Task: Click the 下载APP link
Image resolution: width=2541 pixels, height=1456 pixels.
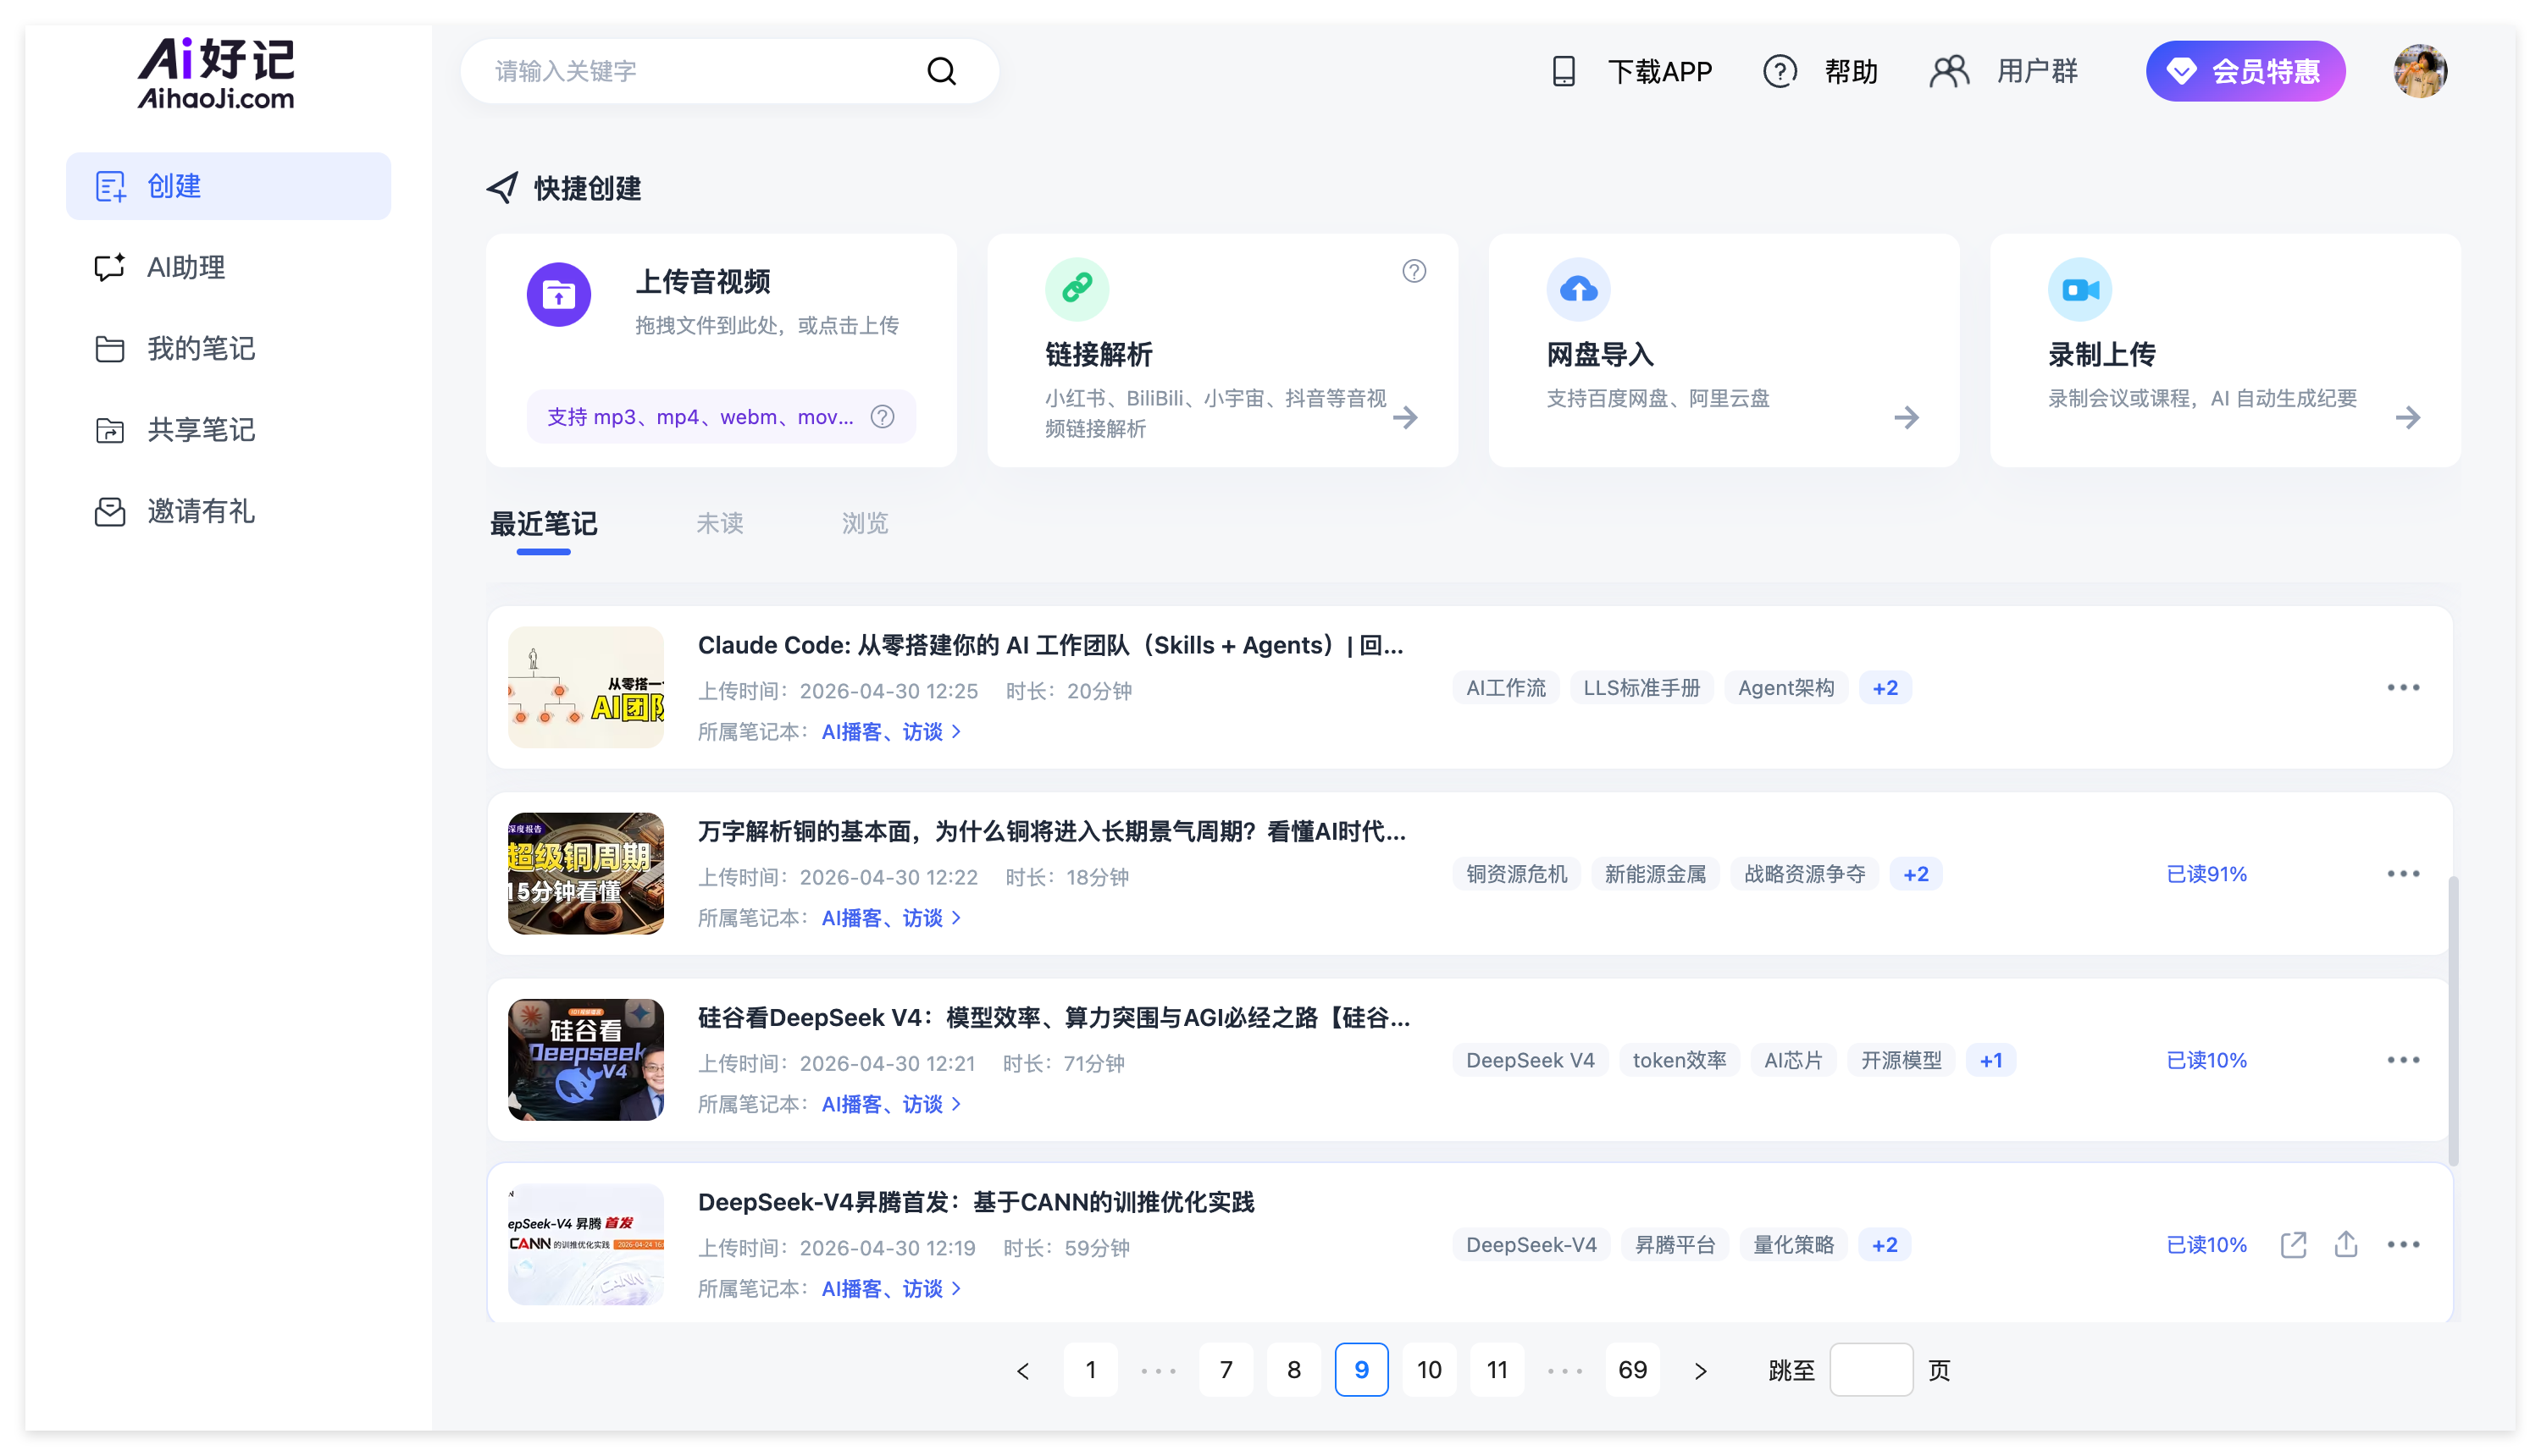Action: [x=1659, y=71]
